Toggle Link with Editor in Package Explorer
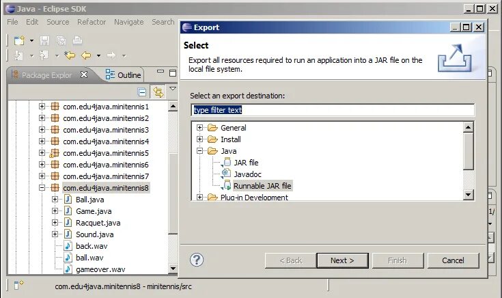 click(x=158, y=92)
